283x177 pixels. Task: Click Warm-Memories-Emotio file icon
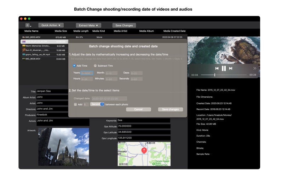24,46
